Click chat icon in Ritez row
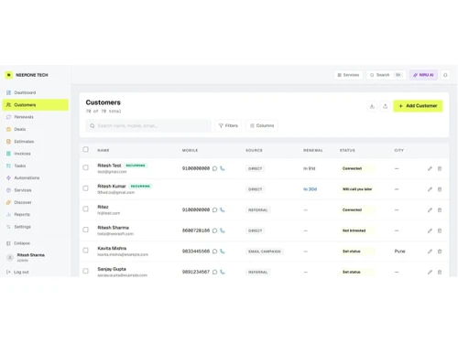 click(215, 209)
